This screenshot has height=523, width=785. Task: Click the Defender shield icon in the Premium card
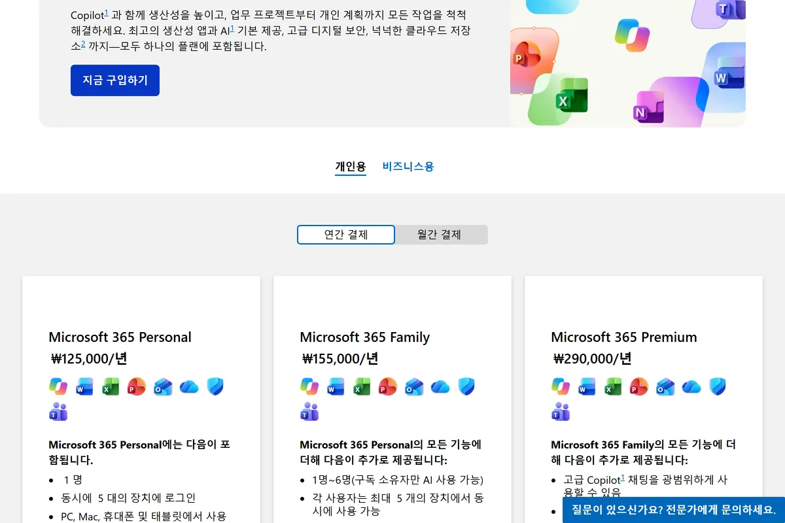718,386
